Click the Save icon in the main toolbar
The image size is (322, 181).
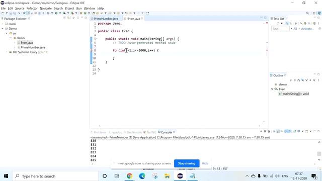(x=11, y=13)
